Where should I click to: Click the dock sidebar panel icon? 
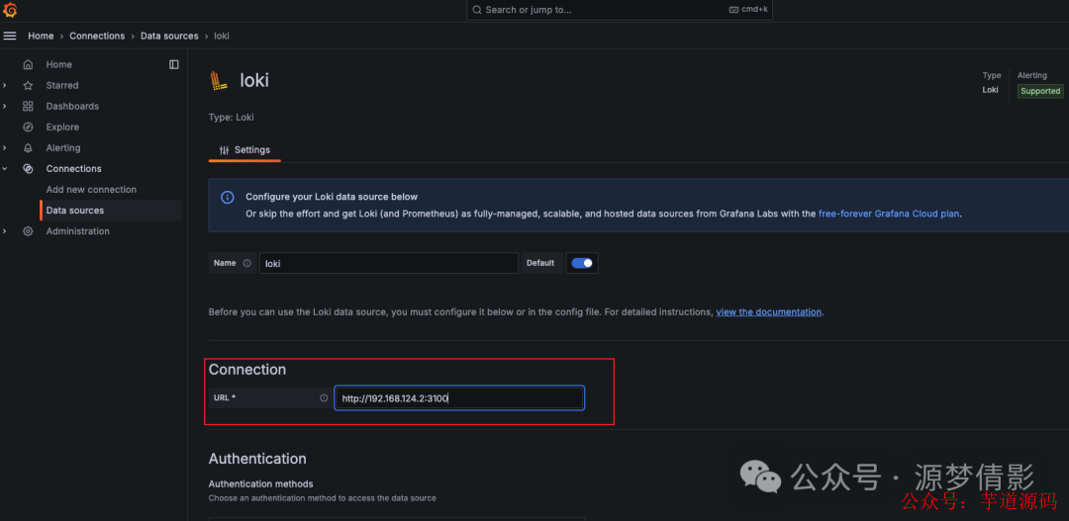pos(174,64)
